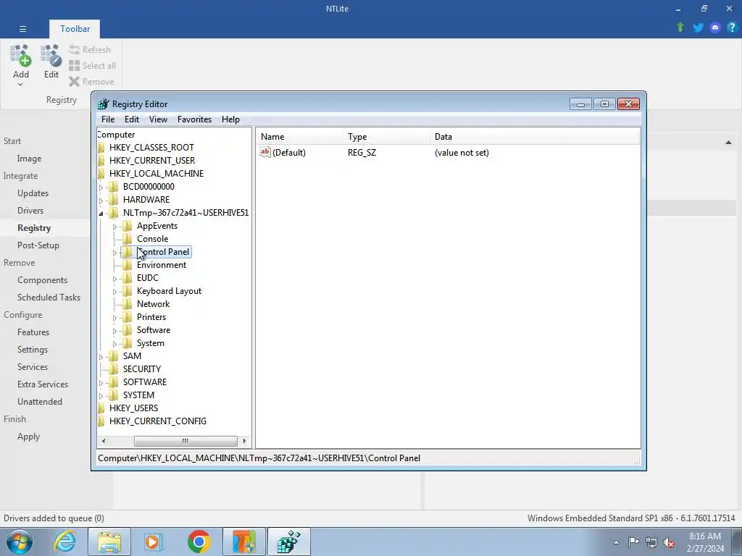Expand the AppEvents key
Viewport: 742px width, 556px height.
[x=114, y=227]
